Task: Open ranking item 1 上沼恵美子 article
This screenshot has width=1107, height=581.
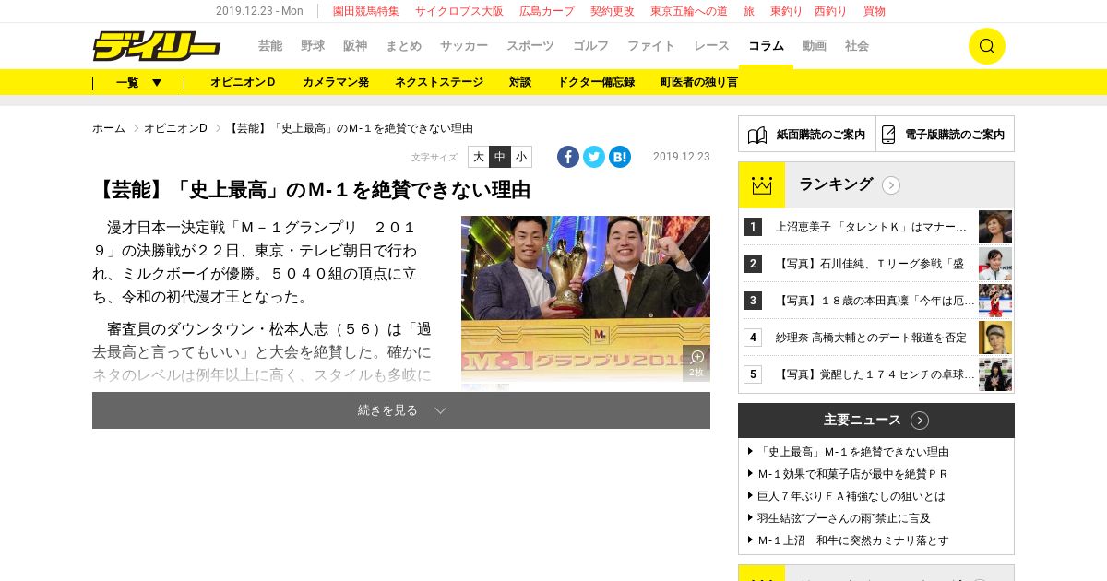Action: click(x=872, y=227)
